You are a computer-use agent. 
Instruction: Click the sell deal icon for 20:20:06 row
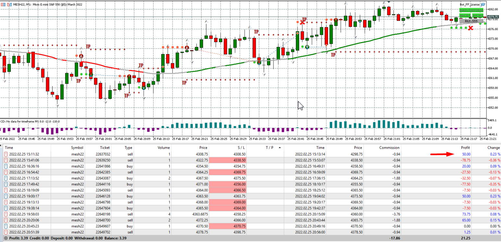coord(6,220)
